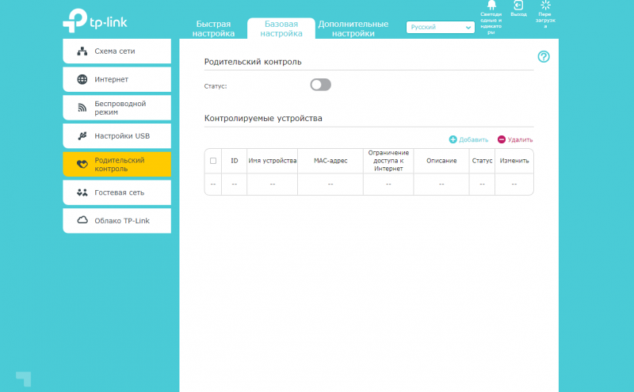Viewport: 634px width, 392px height.
Task: Click the Родительский контроль page heading
Action: point(253,62)
